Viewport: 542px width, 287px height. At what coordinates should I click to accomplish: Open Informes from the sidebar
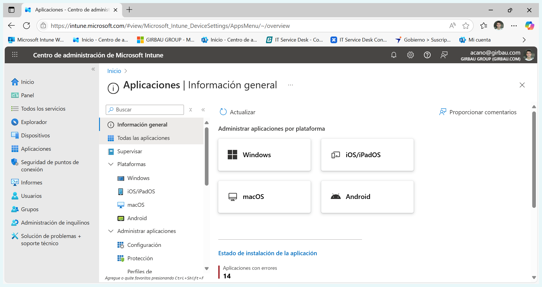click(x=31, y=182)
